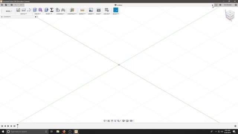The height and width of the screenshot is (134, 238).
Task: Expand the Construct dropdown menu
Action: pyautogui.click(x=72, y=14)
